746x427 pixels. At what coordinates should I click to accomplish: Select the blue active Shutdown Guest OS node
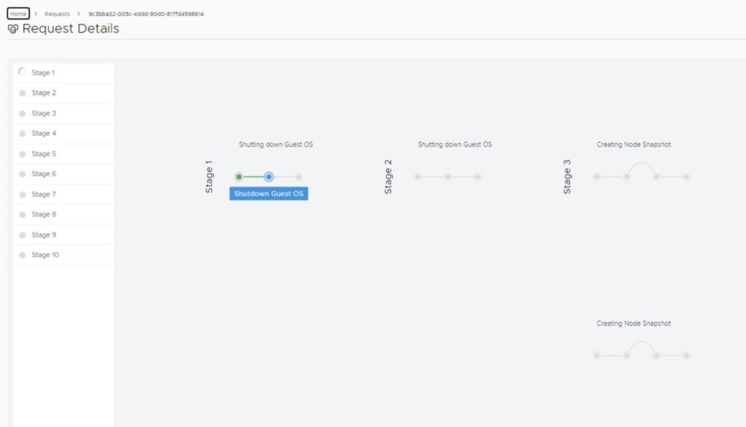point(269,176)
